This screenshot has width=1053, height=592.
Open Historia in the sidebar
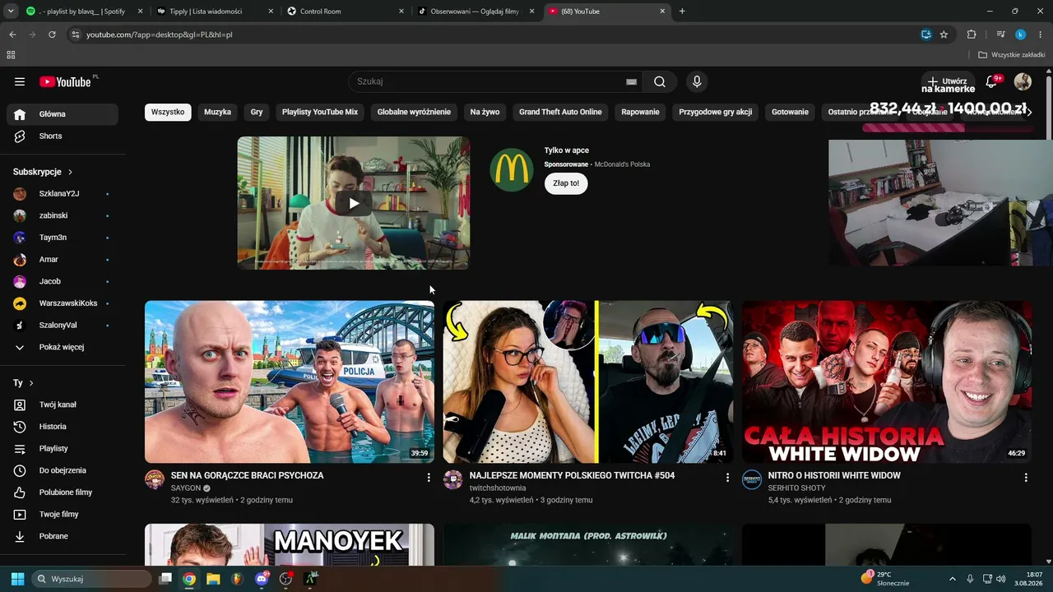click(63, 427)
